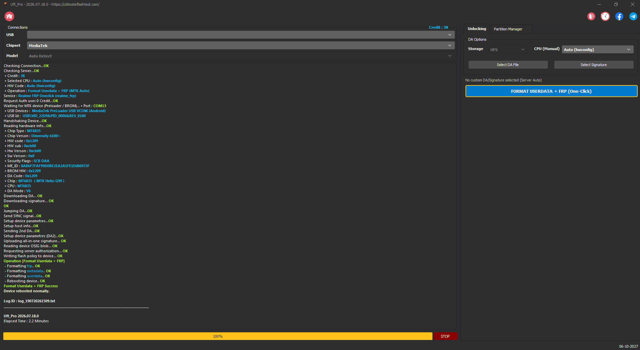
Task: Expand the Model Auto Detect dropdown
Action: 241,56
